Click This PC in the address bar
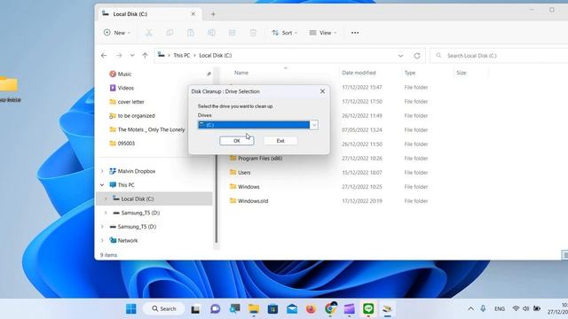568x319 pixels. point(181,55)
